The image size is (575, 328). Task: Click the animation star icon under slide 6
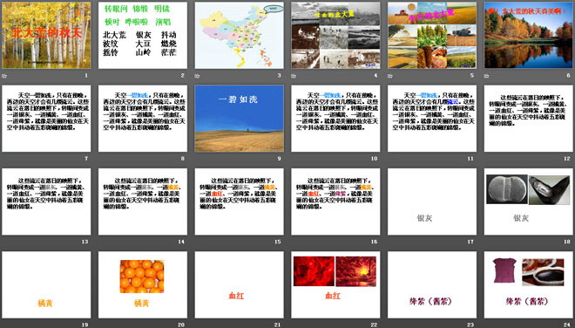[x=487, y=76]
